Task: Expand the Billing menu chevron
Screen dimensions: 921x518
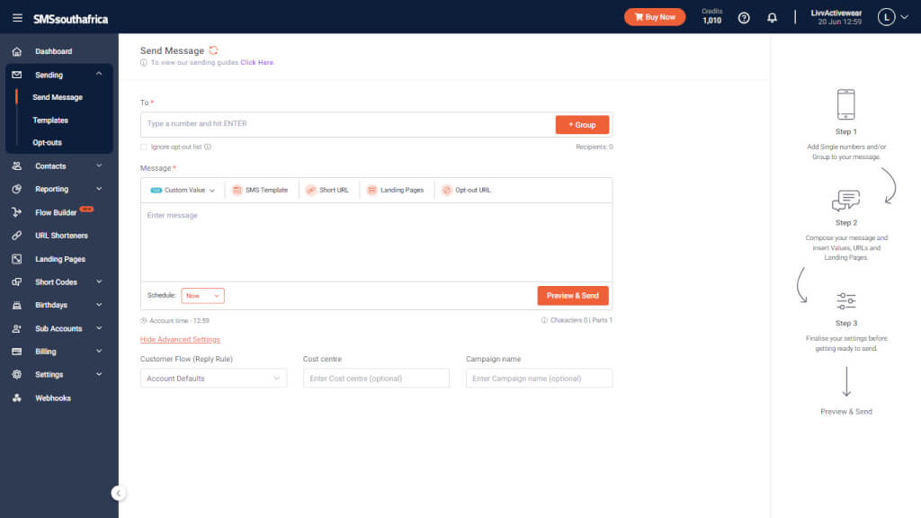Action: coord(99,351)
